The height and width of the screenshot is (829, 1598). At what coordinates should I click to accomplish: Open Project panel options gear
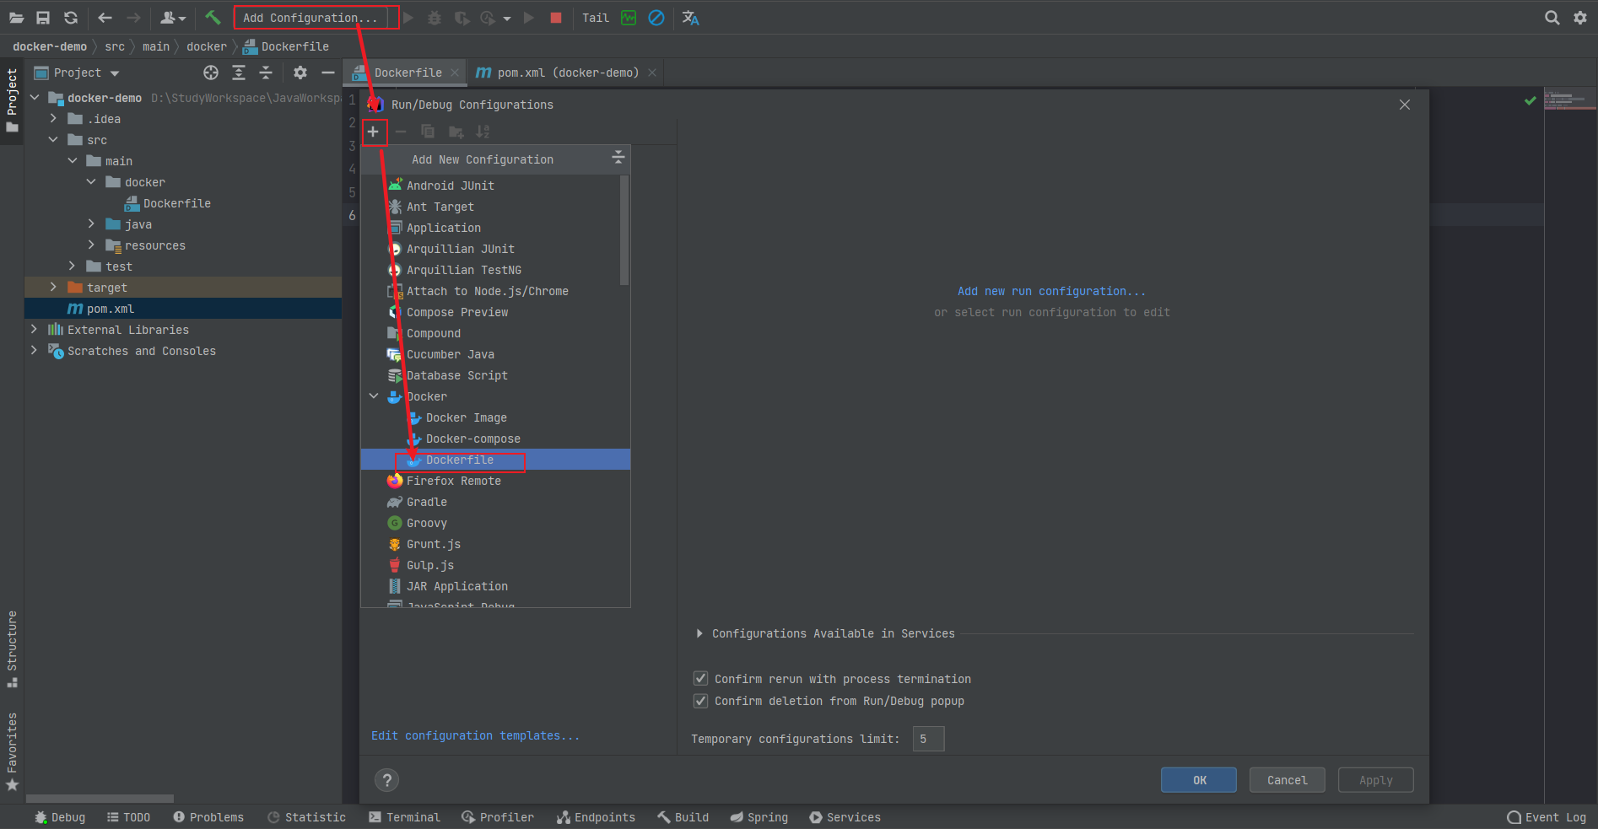[x=300, y=73]
